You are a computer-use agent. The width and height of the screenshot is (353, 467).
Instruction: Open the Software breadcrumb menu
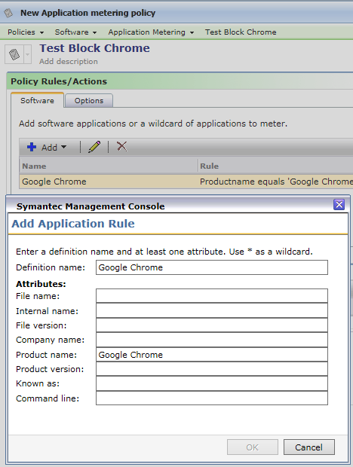[75, 32]
